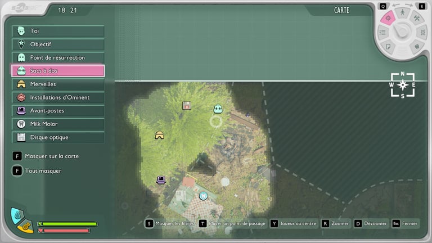Open the bug-shaped segment on radial menu right
This screenshot has width=432, height=243.
tap(422, 33)
